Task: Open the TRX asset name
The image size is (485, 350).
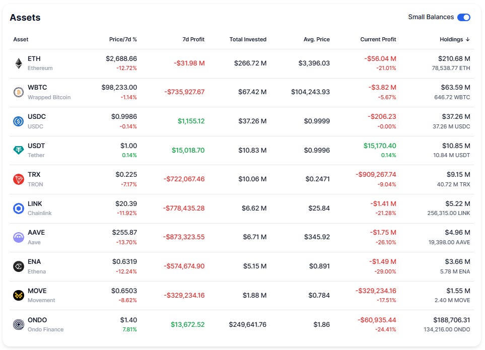Action: 34,174
